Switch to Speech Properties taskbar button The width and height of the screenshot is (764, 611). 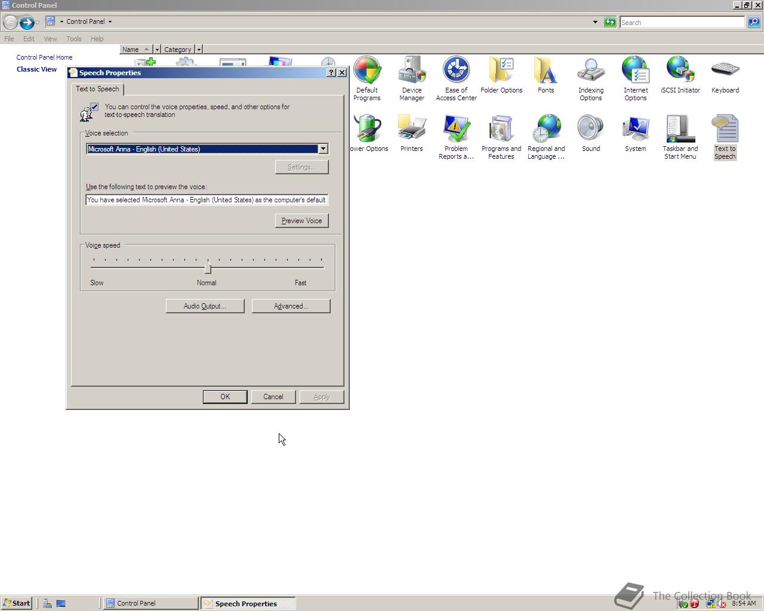(248, 603)
